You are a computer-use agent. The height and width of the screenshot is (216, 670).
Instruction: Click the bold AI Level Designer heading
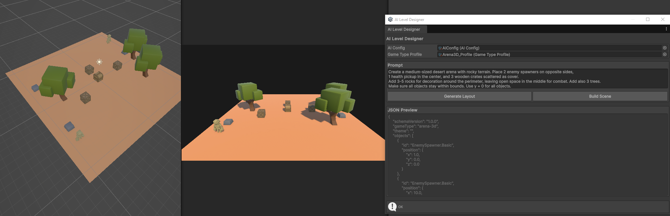pos(405,39)
